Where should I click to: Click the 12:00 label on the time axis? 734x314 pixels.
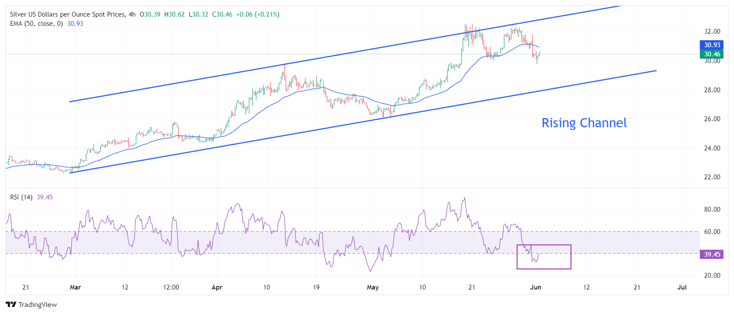coord(171,287)
